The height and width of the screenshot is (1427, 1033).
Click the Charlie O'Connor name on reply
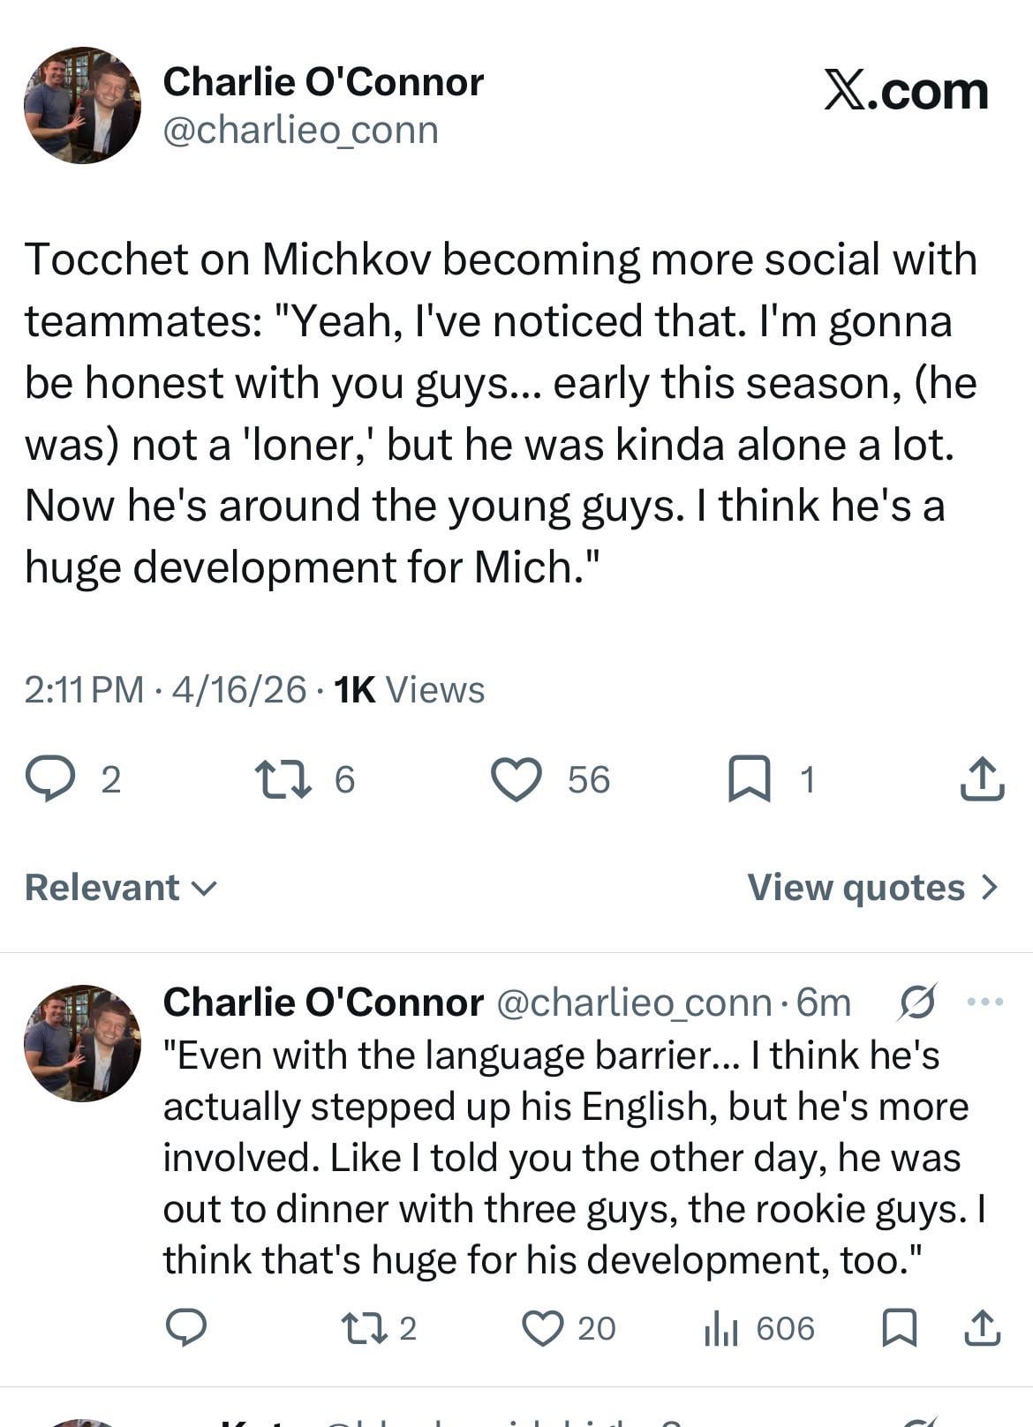[x=323, y=1002]
